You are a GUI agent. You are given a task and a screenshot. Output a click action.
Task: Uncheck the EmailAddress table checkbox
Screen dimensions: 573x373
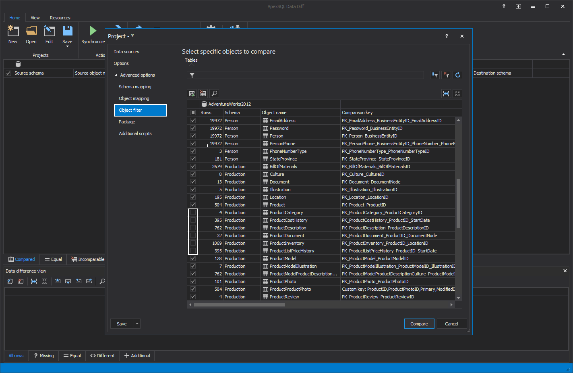pyautogui.click(x=193, y=121)
